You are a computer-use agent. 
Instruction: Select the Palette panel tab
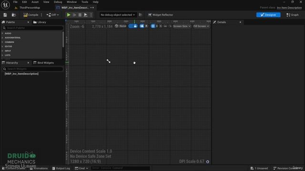tap(10, 22)
